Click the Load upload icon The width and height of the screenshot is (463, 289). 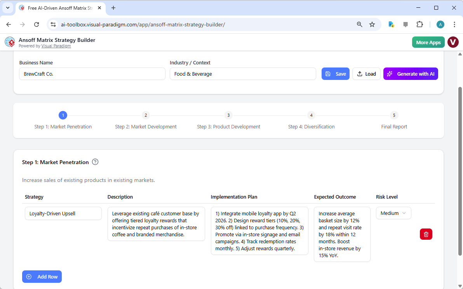359,73
